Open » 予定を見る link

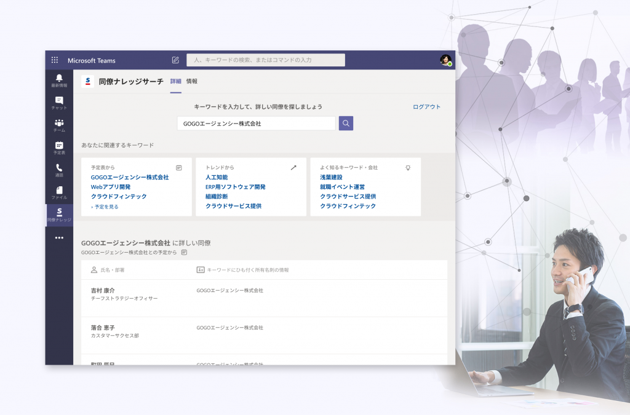click(105, 207)
